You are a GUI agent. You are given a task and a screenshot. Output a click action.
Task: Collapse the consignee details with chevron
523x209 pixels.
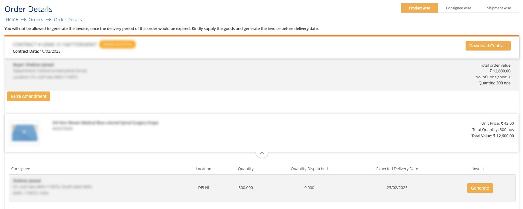tap(262, 153)
